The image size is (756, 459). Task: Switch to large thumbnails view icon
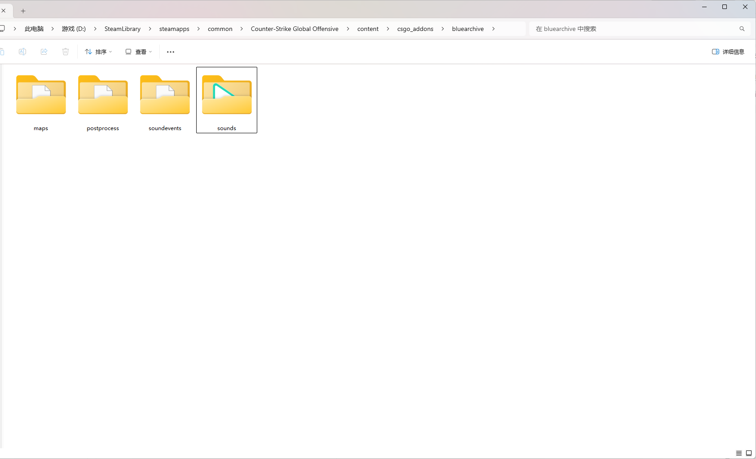(x=749, y=453)
